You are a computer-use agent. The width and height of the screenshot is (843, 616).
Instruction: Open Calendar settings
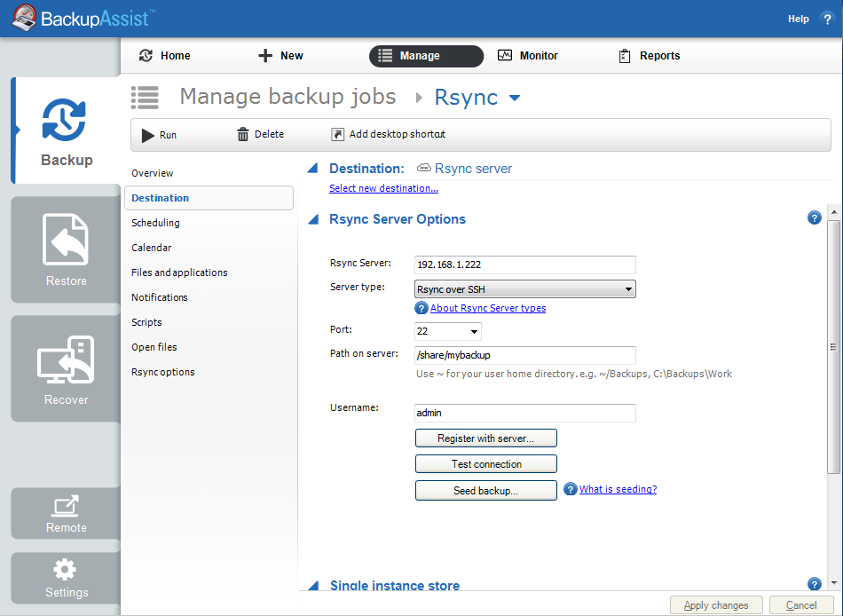pyautogui.click(x=151, y=248)
